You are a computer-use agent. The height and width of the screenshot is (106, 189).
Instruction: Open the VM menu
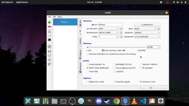pos(54,17)
